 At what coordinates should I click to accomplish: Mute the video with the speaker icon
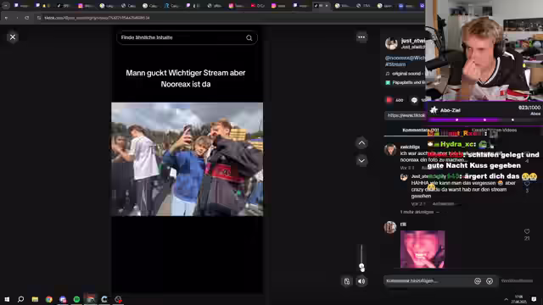[361, 281]
